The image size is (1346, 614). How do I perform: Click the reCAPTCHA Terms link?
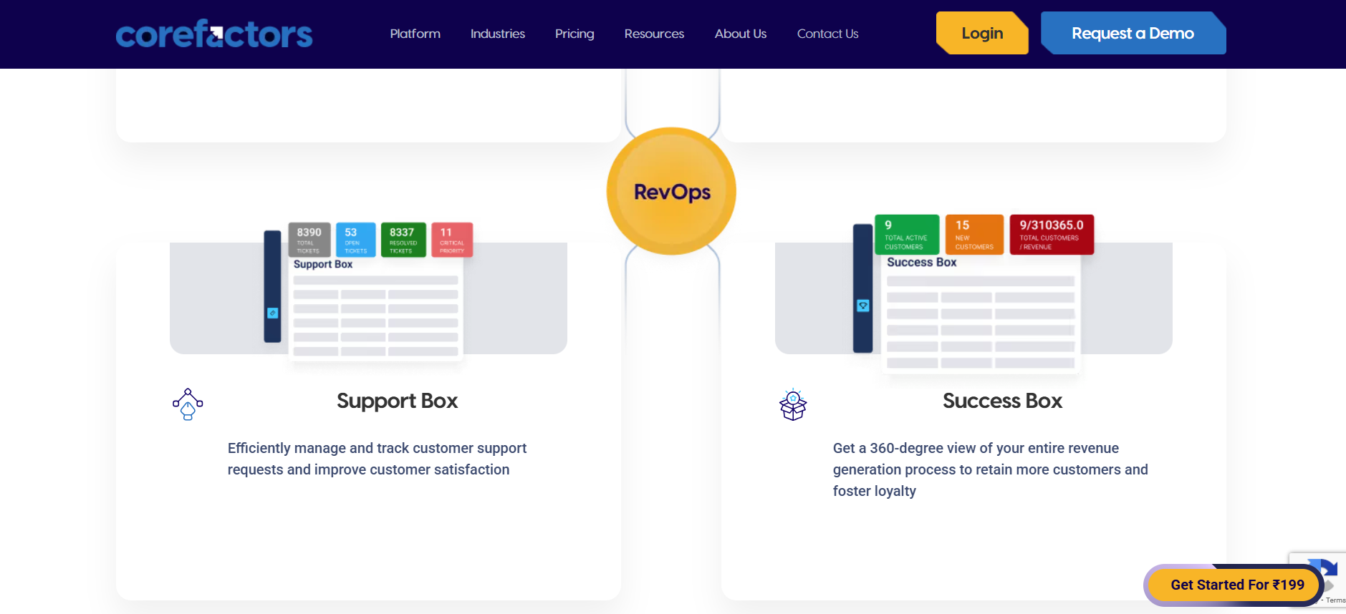click(x=1335, y=600)
